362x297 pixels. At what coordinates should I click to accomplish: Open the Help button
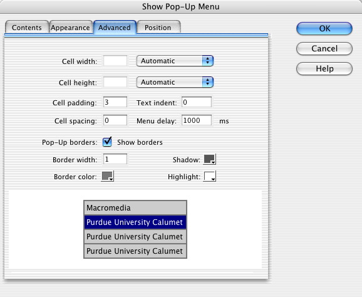coord(324,68)
